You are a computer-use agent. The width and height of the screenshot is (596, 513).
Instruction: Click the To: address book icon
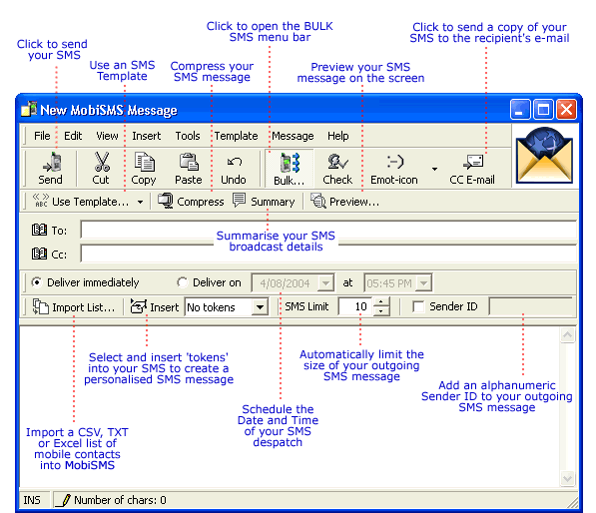click(x=39, y=230)
